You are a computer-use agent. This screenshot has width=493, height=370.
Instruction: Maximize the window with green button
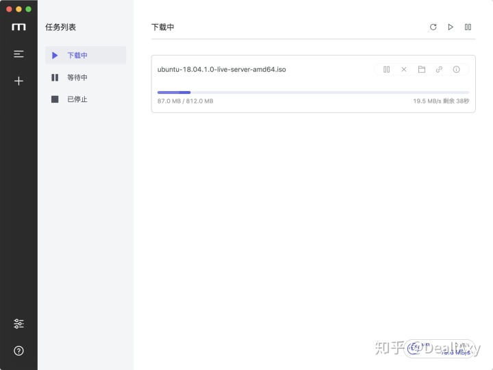[28, 9]
